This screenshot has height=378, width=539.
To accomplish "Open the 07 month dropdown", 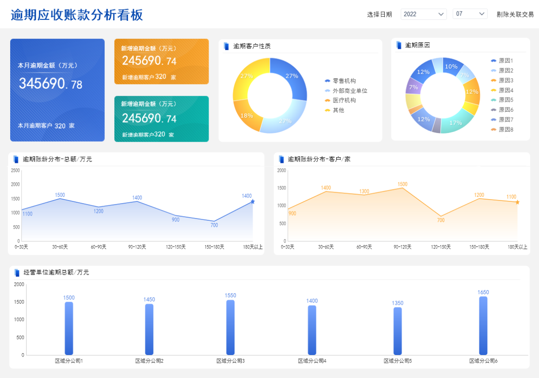I will [470, 14].
